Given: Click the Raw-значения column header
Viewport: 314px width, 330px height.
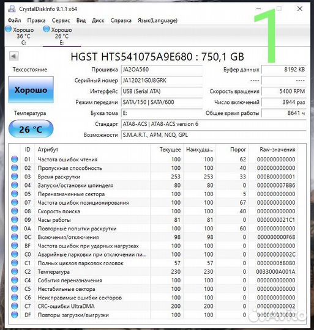Looking at the screenshot, I should (x=274, y=150).
